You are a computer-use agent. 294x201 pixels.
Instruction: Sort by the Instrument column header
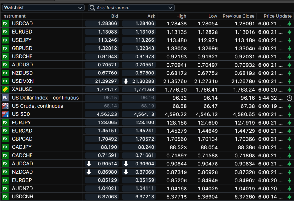click(x=14, y=16)
